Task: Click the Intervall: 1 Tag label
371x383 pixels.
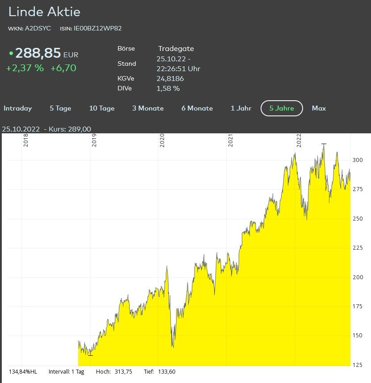Action: coord(66,371)
